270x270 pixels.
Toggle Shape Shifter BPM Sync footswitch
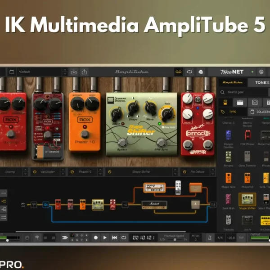pyautogui.click(x=161, y=142)
